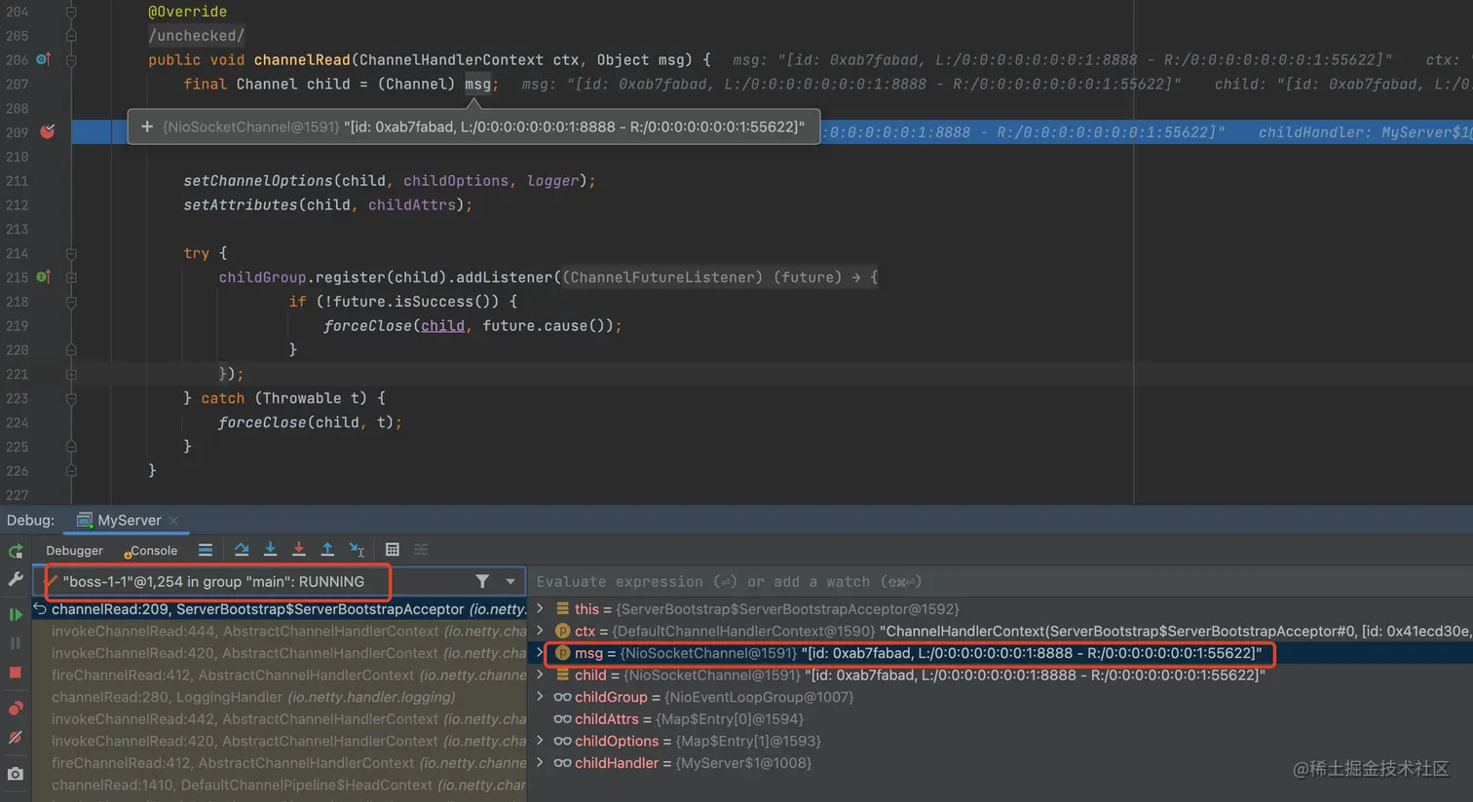Click the setChannelOptions call on line 211

pyautogui.click(x=258, y=181)
